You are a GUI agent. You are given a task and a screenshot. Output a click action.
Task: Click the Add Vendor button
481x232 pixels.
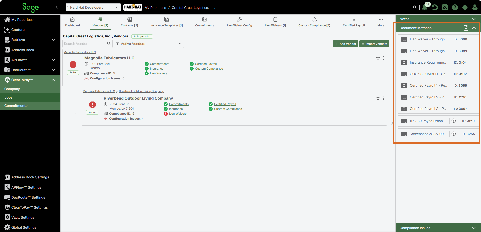(345, 44)
